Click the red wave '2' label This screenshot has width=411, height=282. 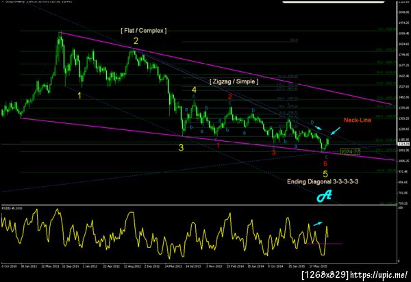[x=230, y=97]
